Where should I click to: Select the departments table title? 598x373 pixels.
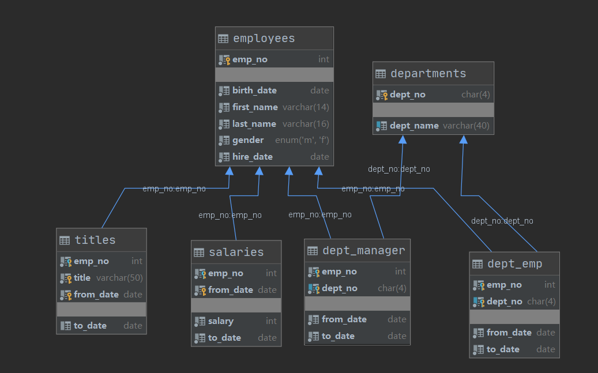click(x=428, y=74)
